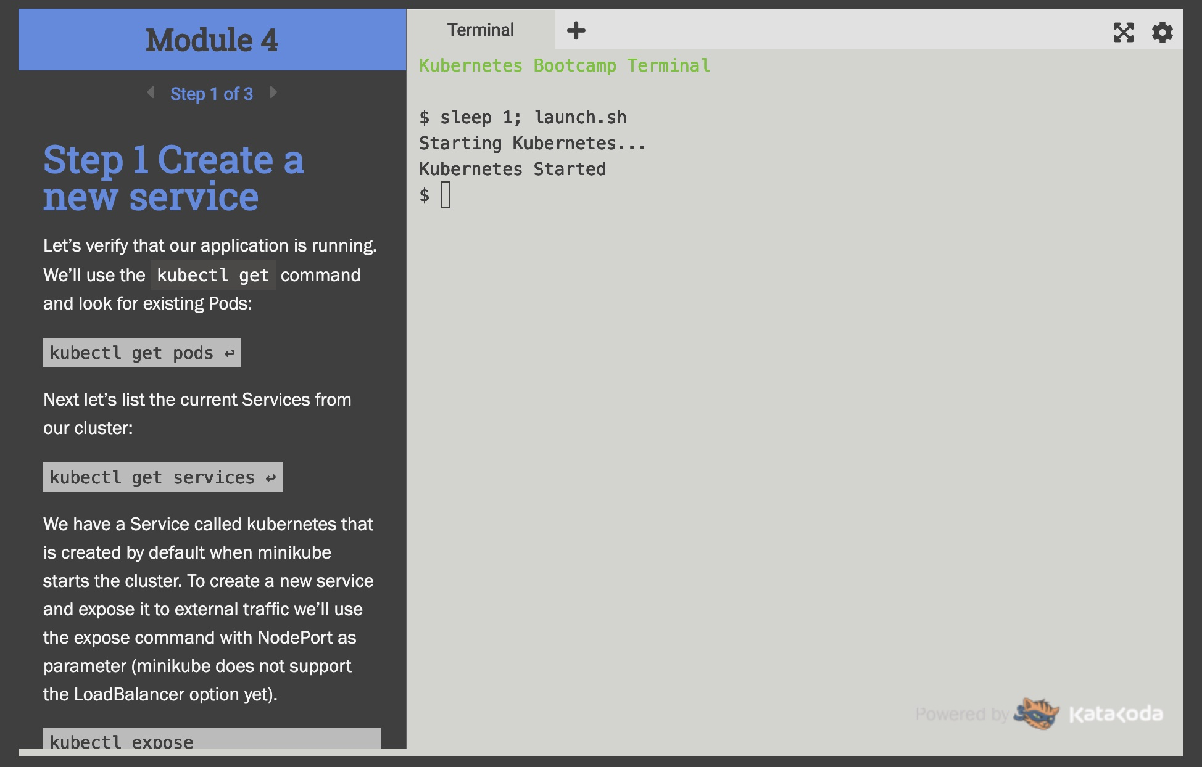Click return icon on get pods command
Screen dimensions: 1202x767
[230, 353]
